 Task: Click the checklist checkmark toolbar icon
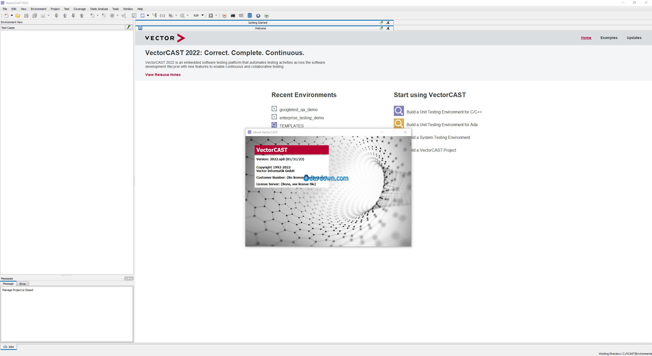134,16
